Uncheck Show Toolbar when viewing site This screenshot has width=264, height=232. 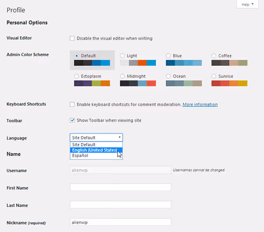[72, 120]
